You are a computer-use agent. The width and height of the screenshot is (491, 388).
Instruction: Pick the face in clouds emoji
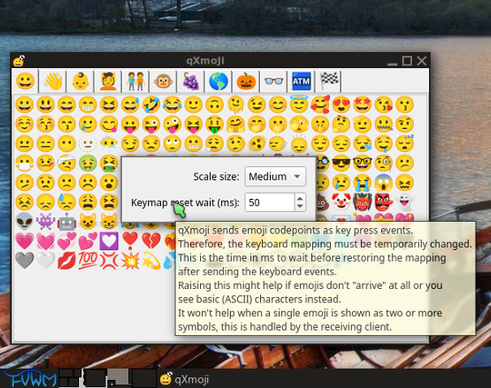109,144
